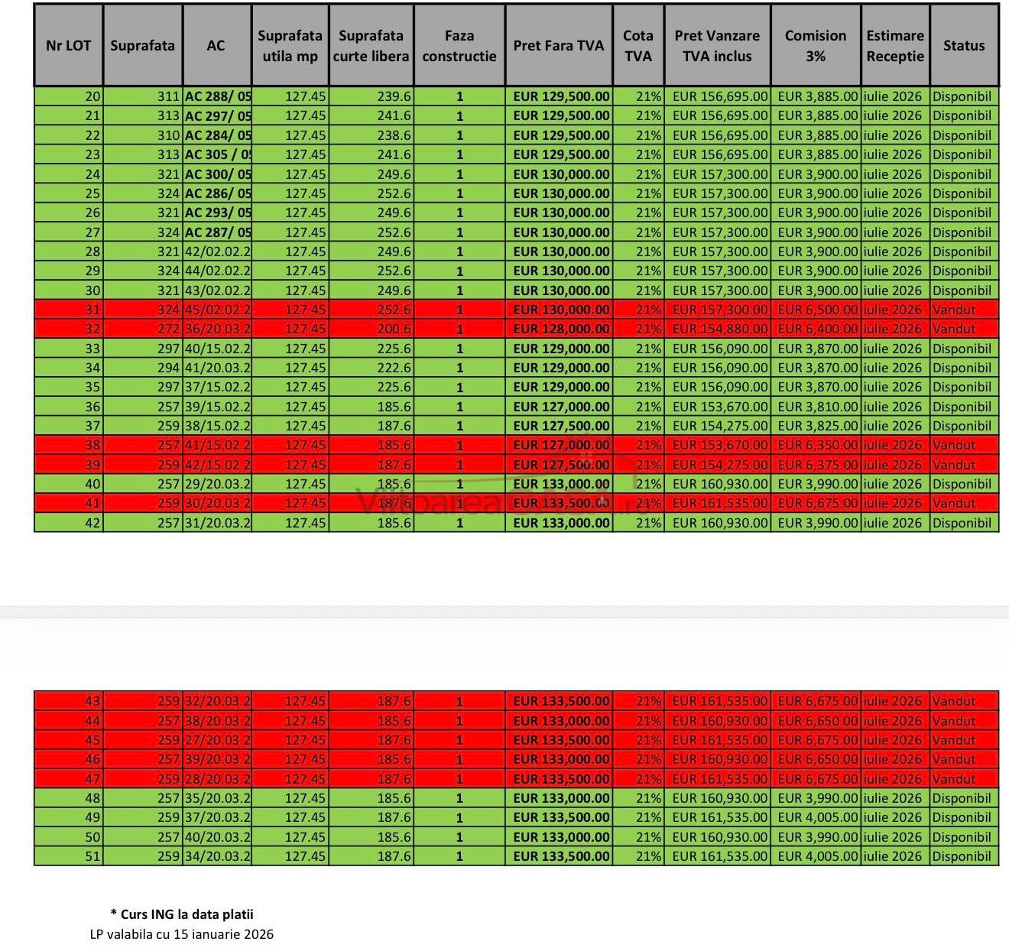This screenshot has height=948, width=1009.
Task: Click the EUR 128,000.00 price cell
Action: 561,329
